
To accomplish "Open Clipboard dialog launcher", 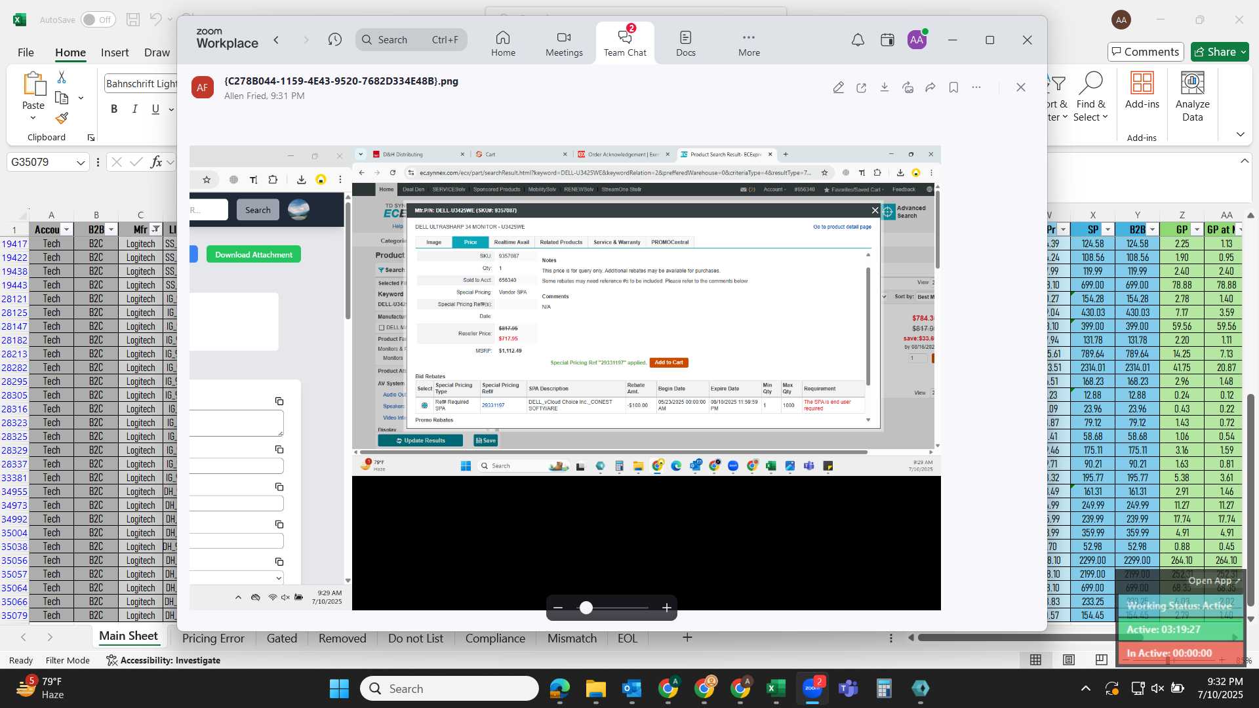I will pyautogui.click(x=91, y=138).
